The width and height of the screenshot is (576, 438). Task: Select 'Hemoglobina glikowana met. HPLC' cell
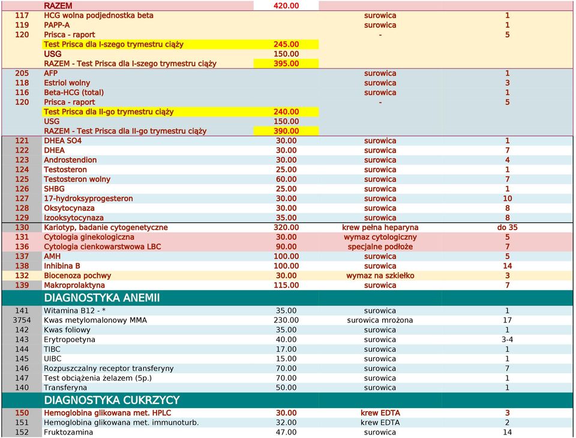pyautogui.click(x=107, y=413)
